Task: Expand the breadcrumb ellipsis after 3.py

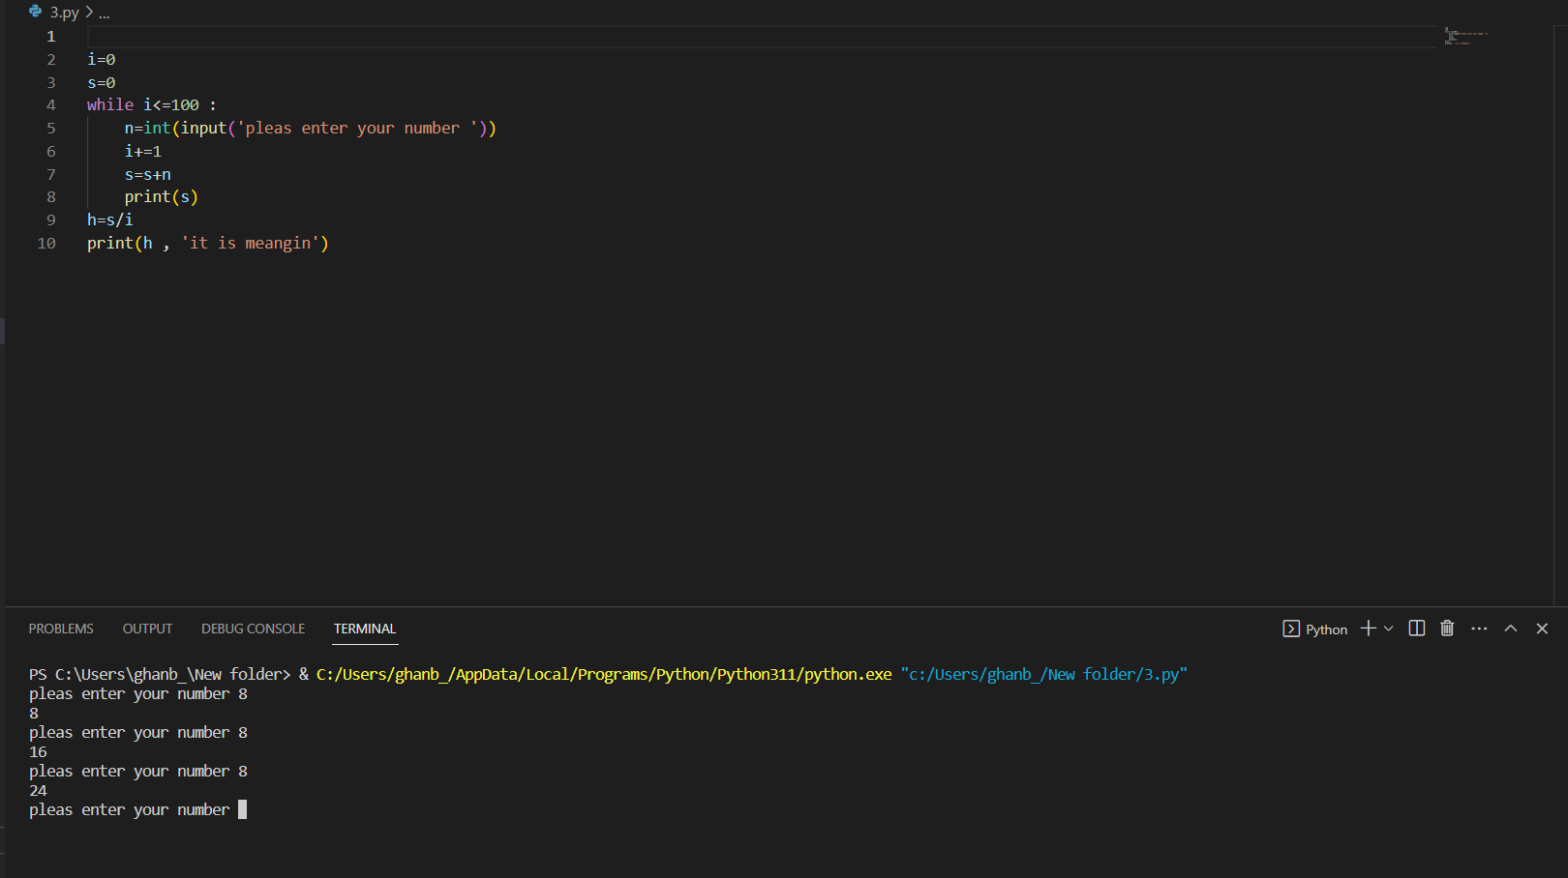Action: tap(105, 13)
